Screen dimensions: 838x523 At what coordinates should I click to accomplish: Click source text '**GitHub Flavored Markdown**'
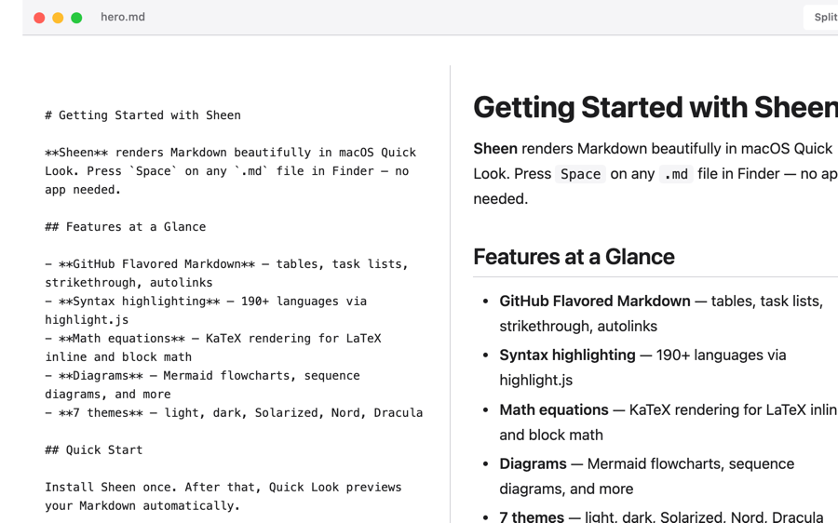(157, 264)
